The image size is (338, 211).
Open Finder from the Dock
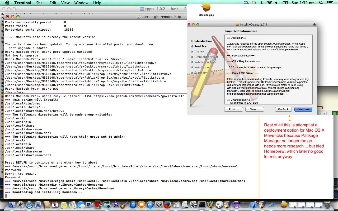tap(12, 204)
